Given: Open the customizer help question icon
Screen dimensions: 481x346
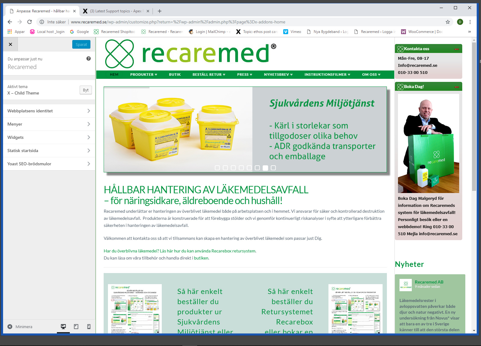Looking at the screenshot, I should point(89,58).
